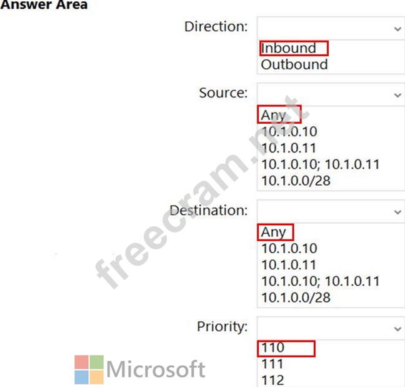405x387 pixels.
Task: Select priority 110
Action: pos(272,348)
